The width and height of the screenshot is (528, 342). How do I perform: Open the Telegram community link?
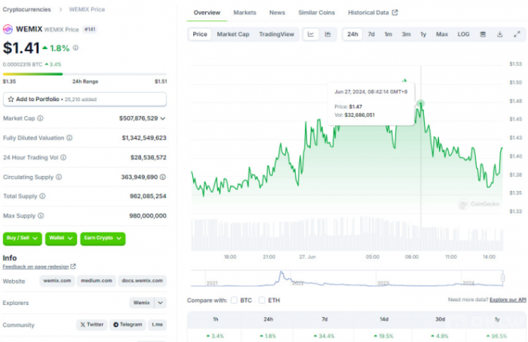(x=127, y=325)
